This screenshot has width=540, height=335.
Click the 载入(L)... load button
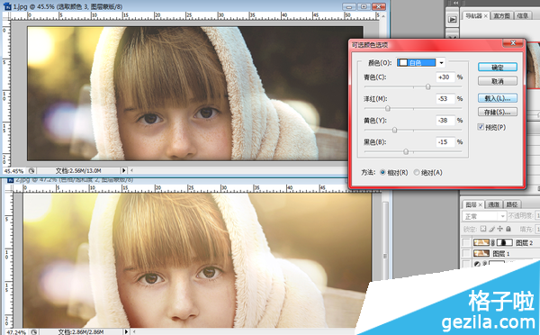498,98
